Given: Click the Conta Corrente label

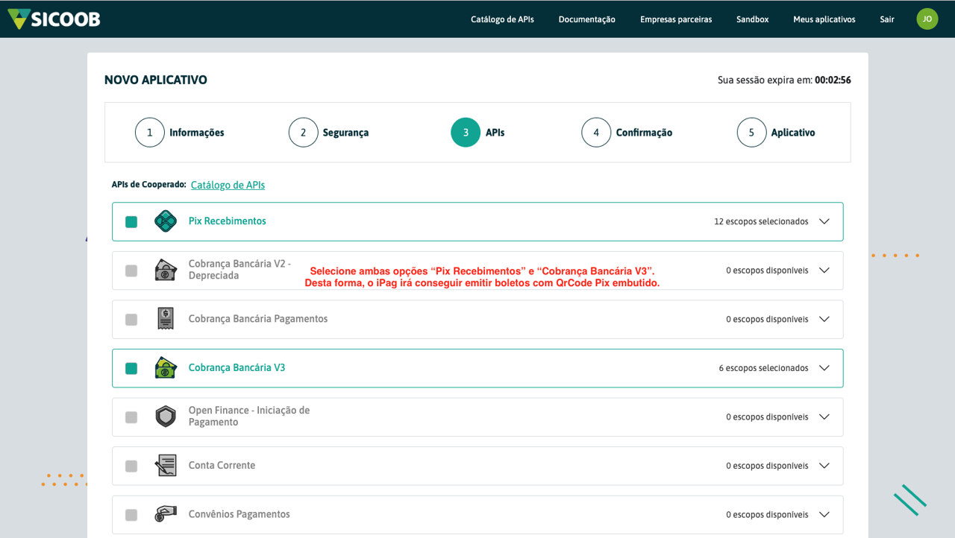Looking at the screenshot, I should 222,466.
